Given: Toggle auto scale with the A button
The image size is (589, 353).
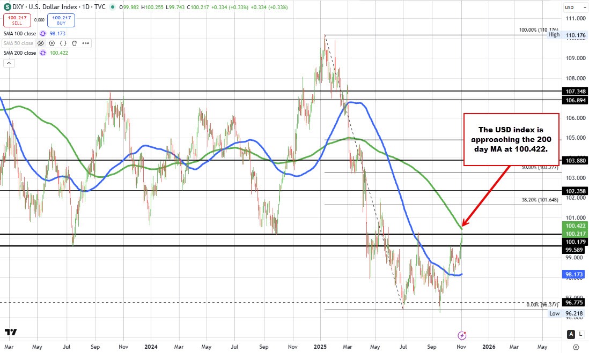Looking at the screenshot, I should coord(571,334).
